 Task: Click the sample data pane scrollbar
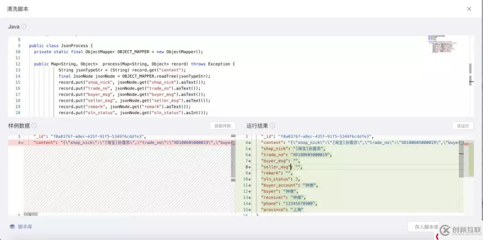pos(233,157)
